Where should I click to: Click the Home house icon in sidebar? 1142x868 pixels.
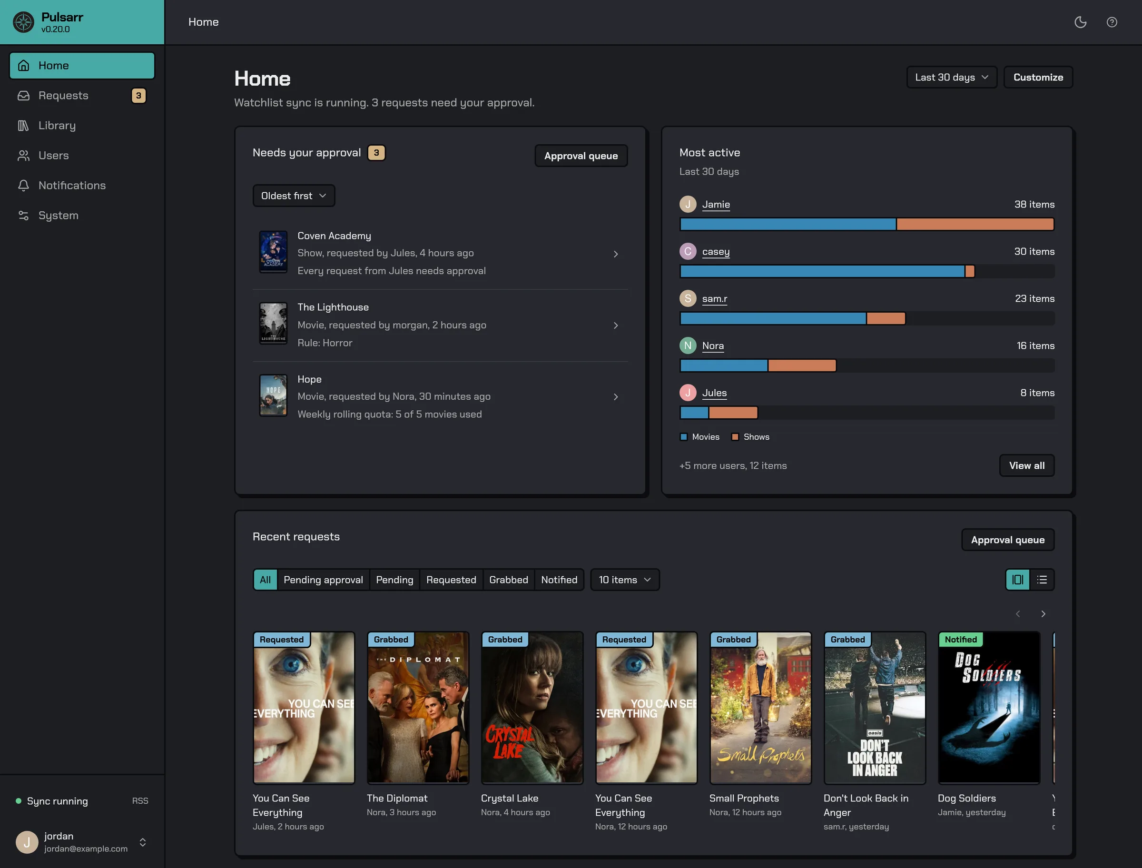click(x=24, y=66)
